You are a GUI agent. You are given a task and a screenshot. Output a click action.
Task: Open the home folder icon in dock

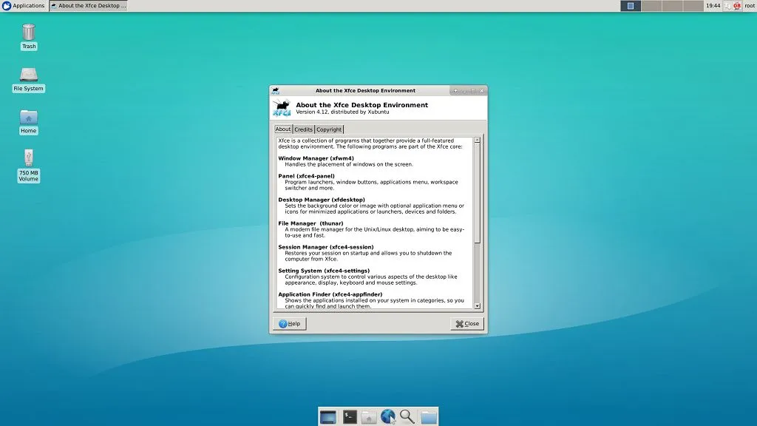(x=369, y=417)
